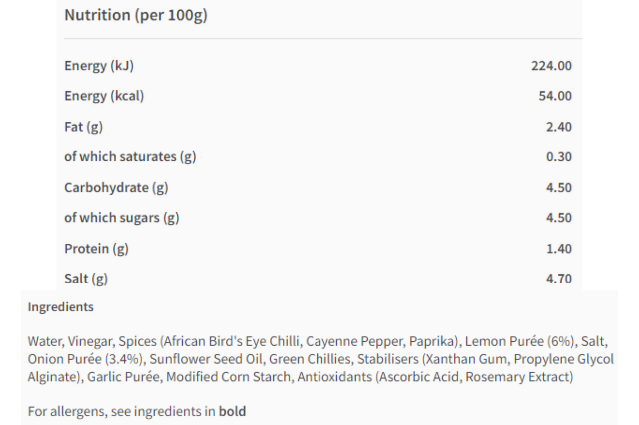Select the Carbohydrate (g) label
The height and width of the screenshot is (425, 639).
coord(116,188)
